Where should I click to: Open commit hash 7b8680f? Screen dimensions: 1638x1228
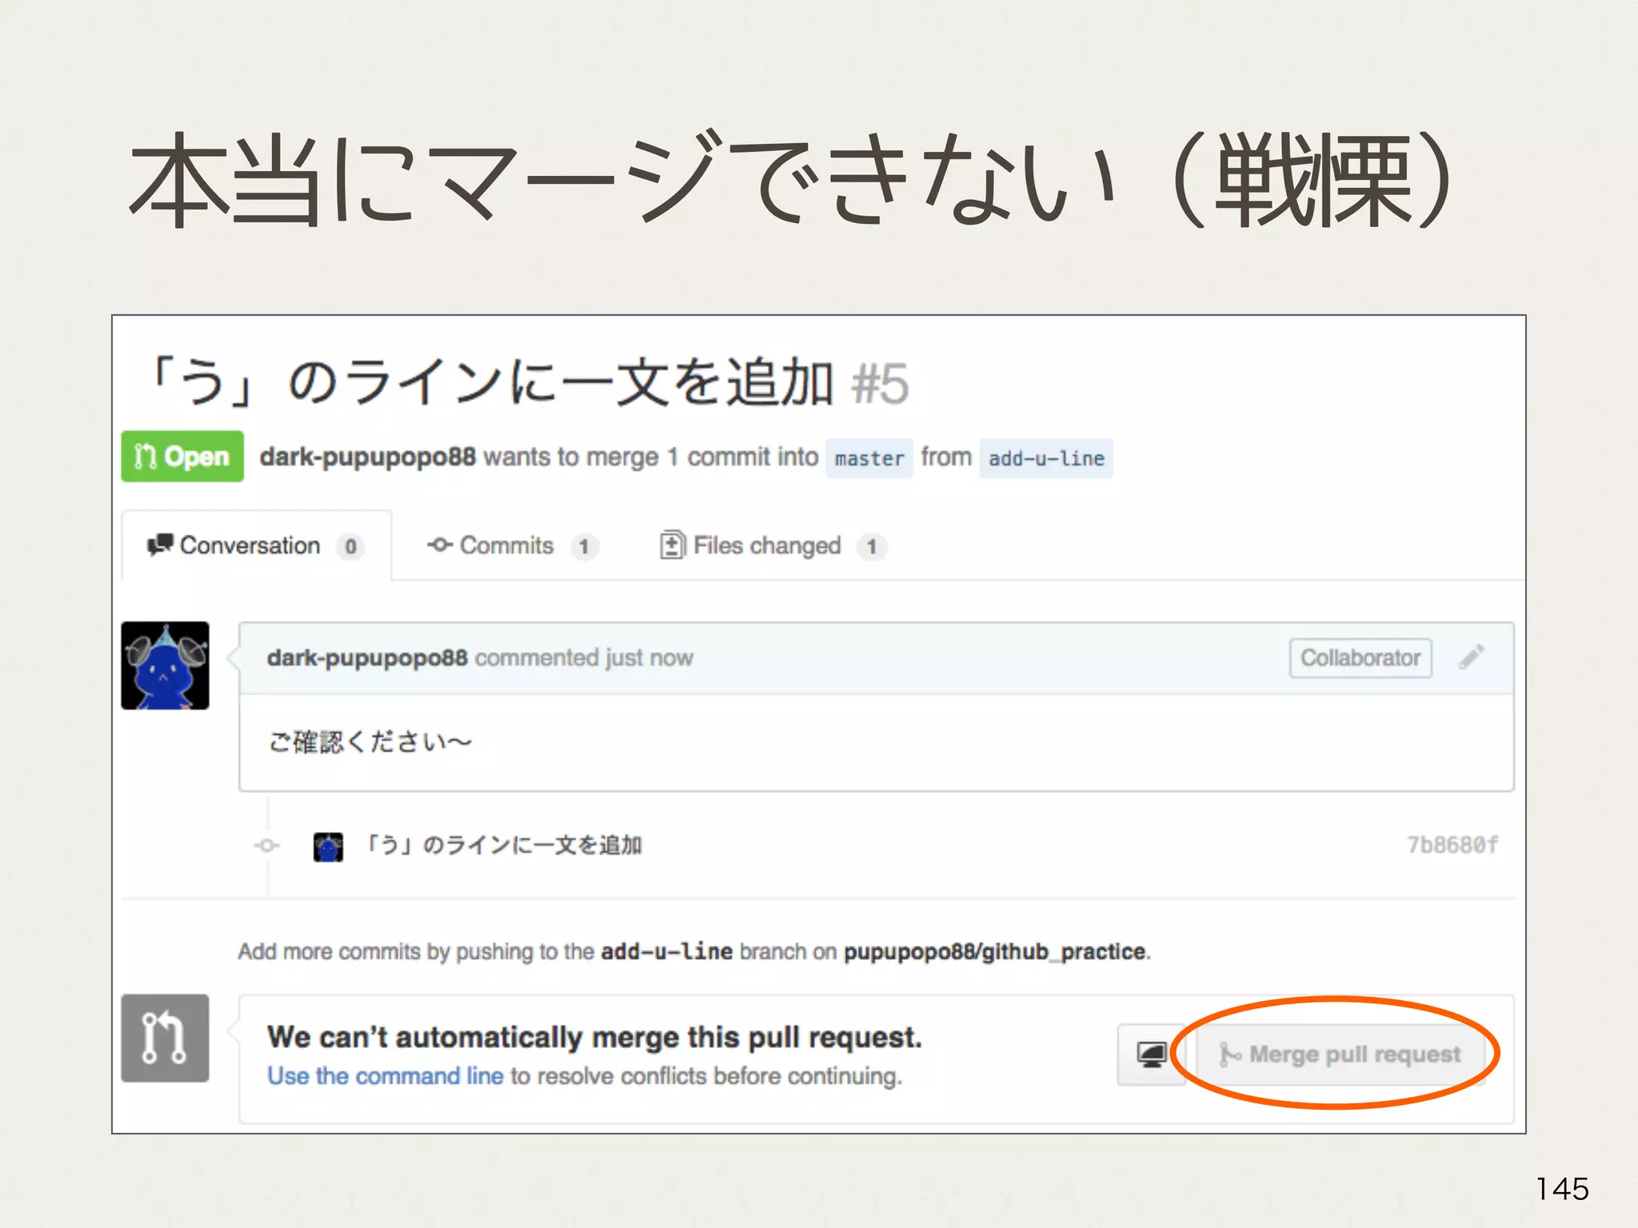pyautogui.click(x=1452, y=845)
